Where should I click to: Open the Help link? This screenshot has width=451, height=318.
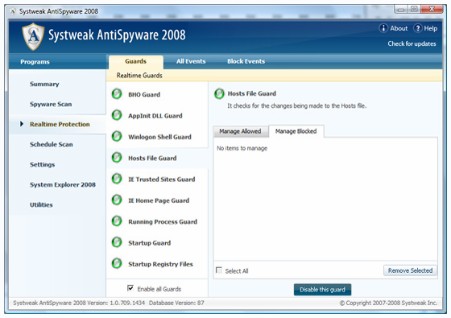(x=431, y=28)
